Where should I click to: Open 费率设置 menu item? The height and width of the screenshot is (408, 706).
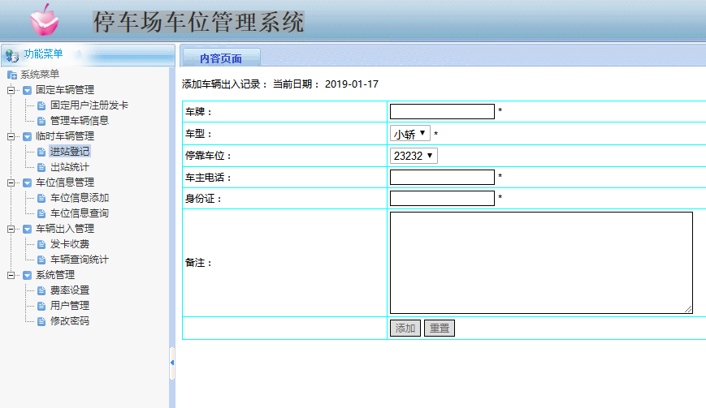[70, 290]
